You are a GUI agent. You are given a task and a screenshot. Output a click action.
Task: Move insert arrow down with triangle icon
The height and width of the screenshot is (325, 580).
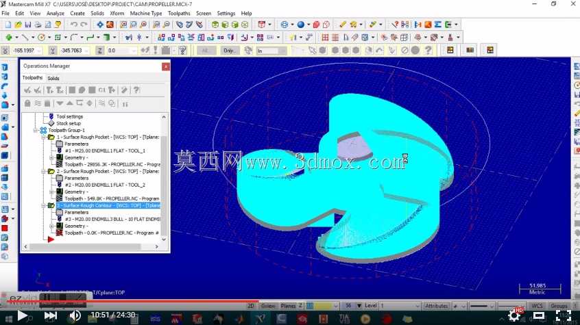click(60, 103)
